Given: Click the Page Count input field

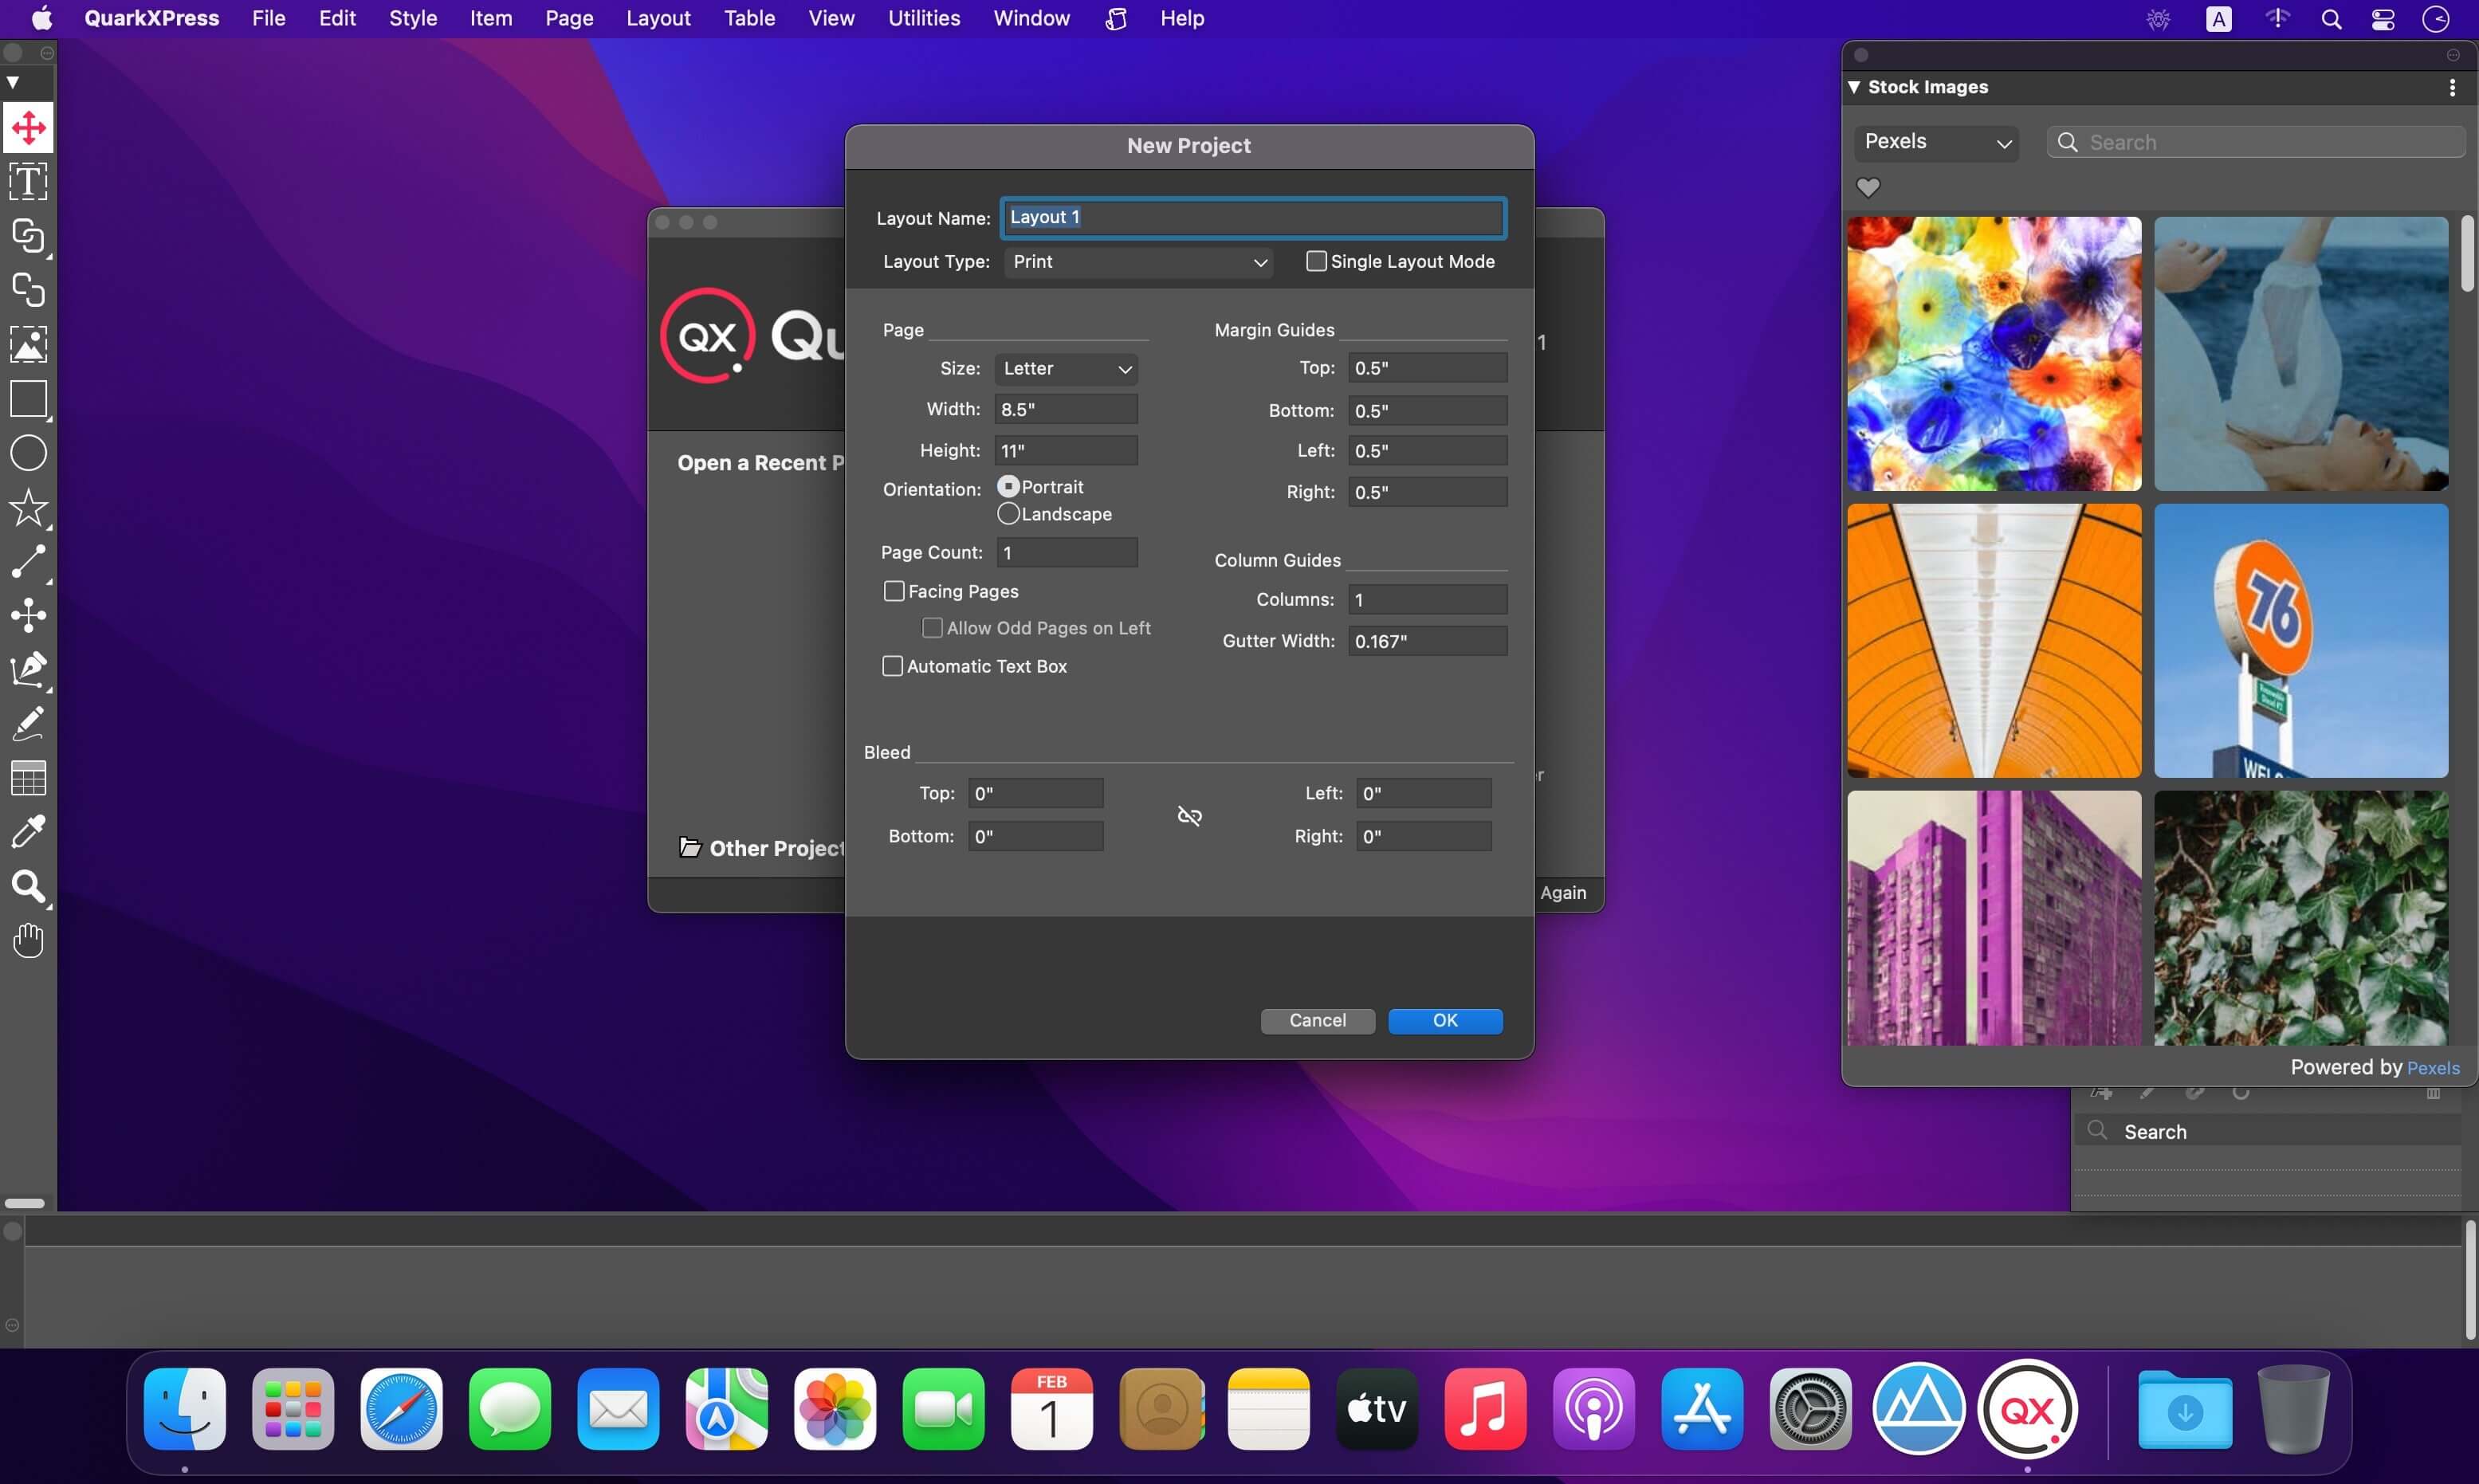Looking at the screenshot, I should 1066,553.
